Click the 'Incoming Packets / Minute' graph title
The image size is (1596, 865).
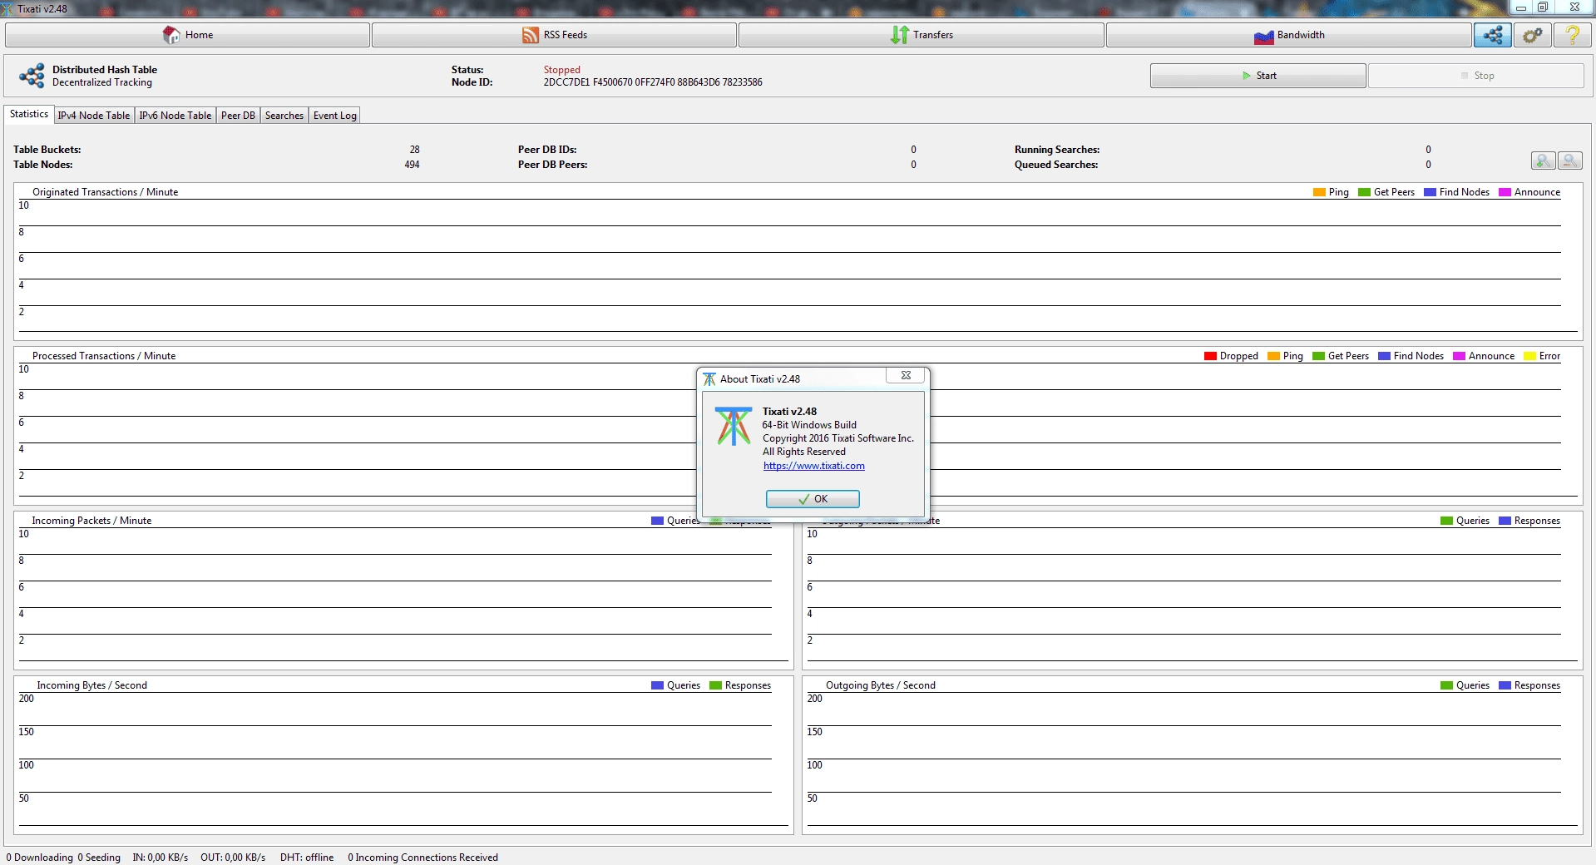[x=91, y=521]
